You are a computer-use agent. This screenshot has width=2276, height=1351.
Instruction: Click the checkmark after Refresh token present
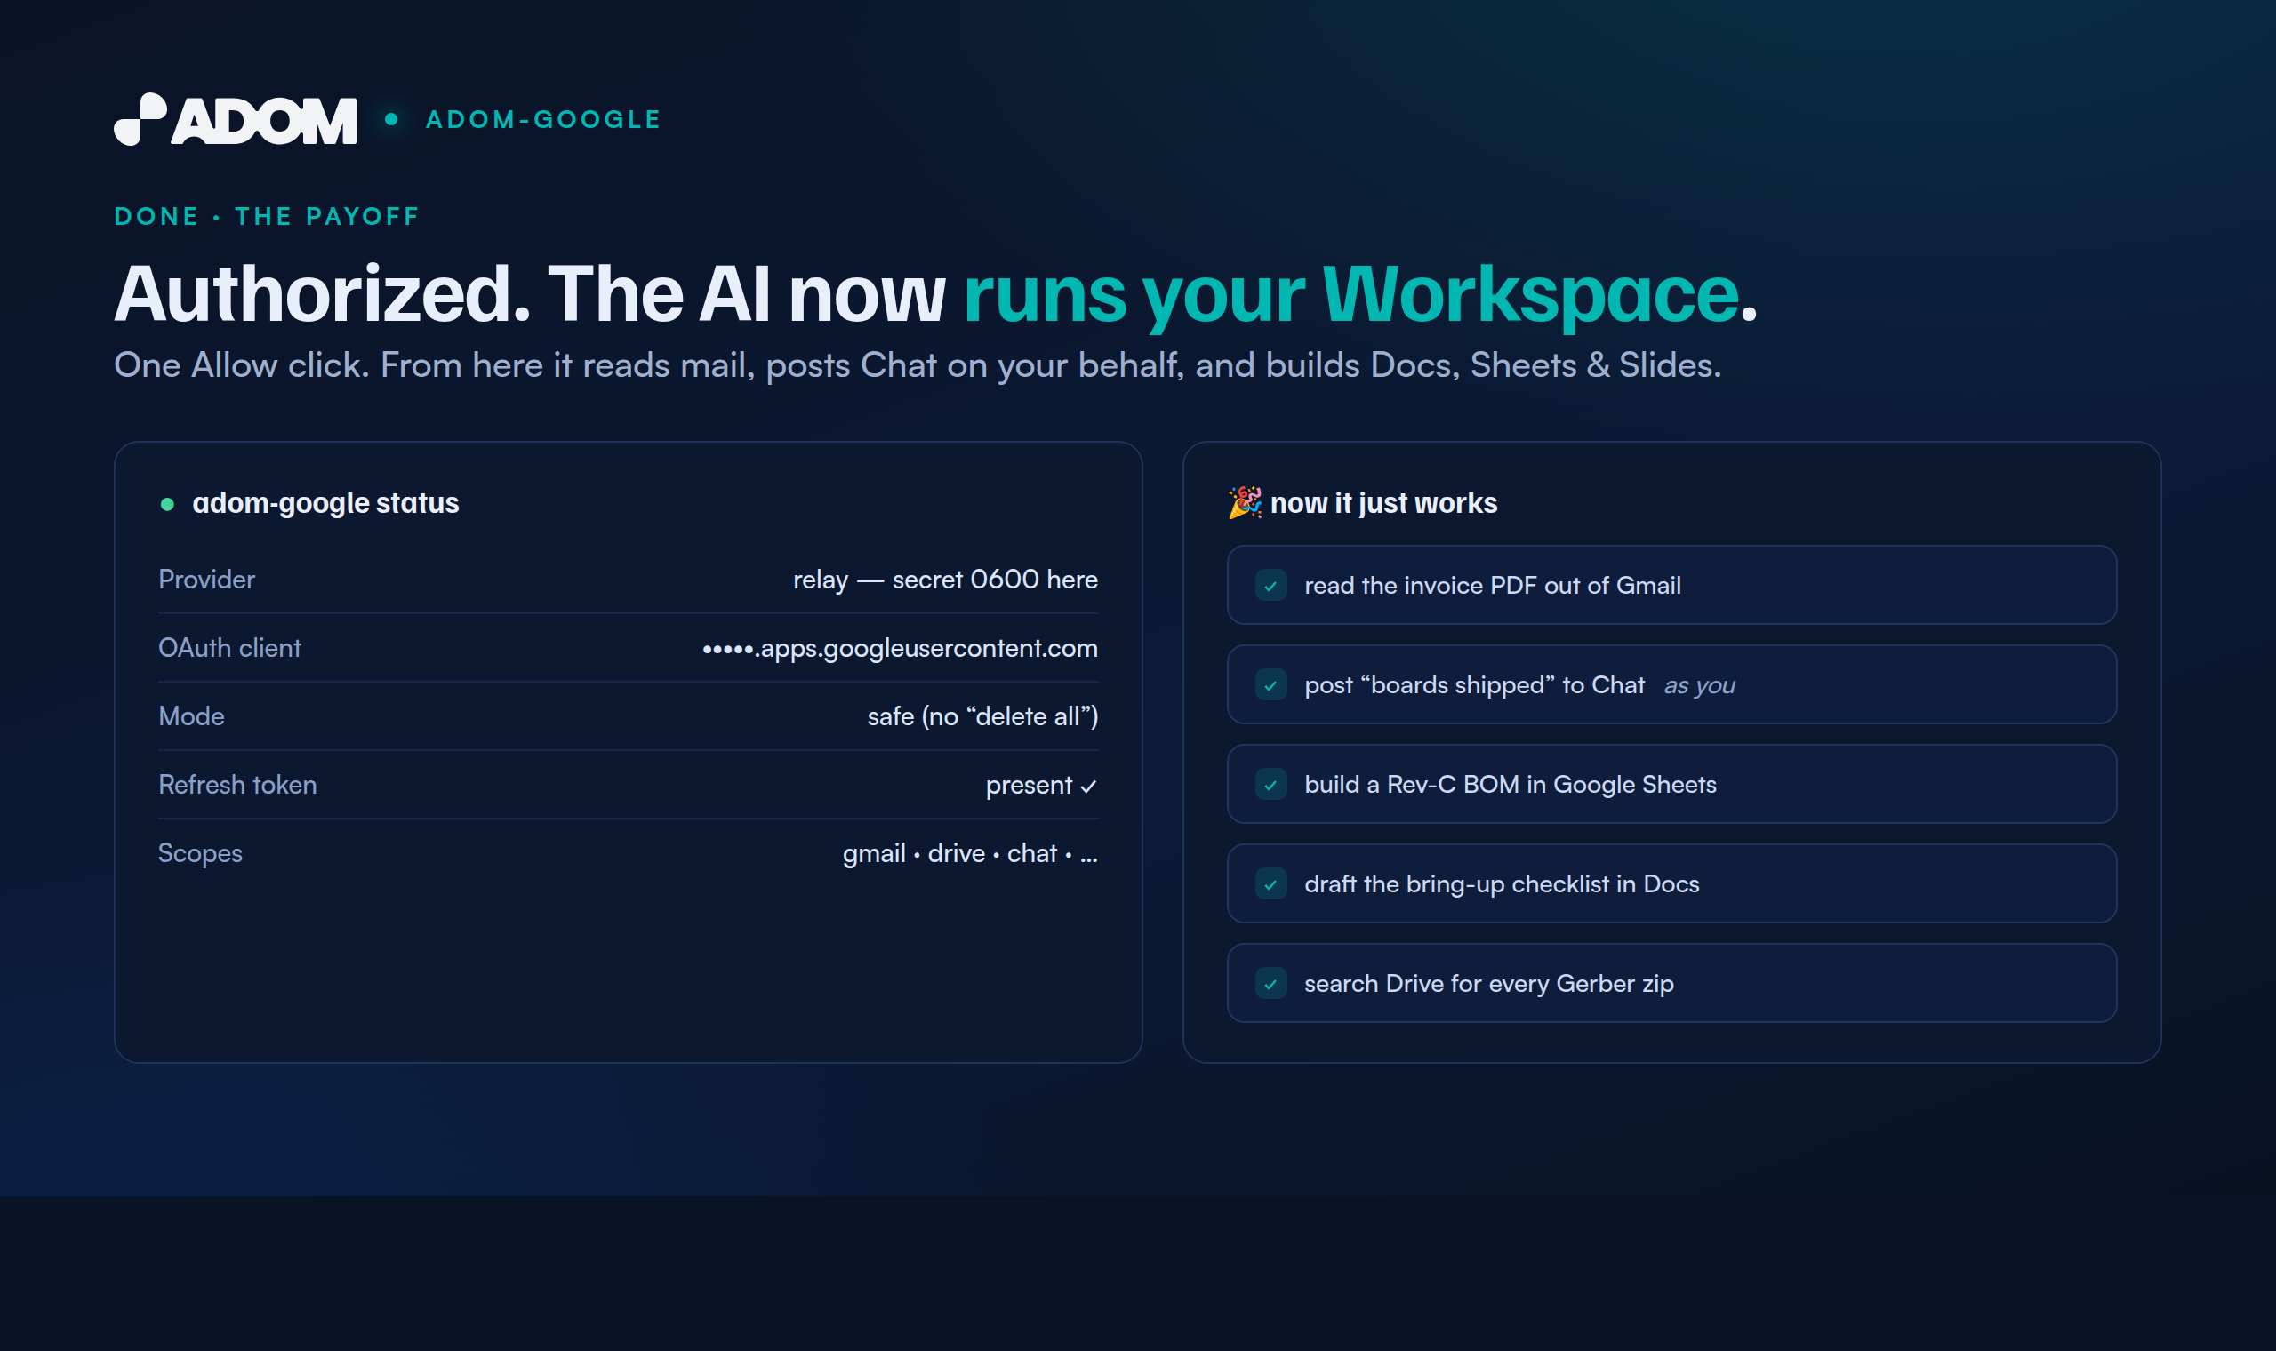tap(1089, 787)
